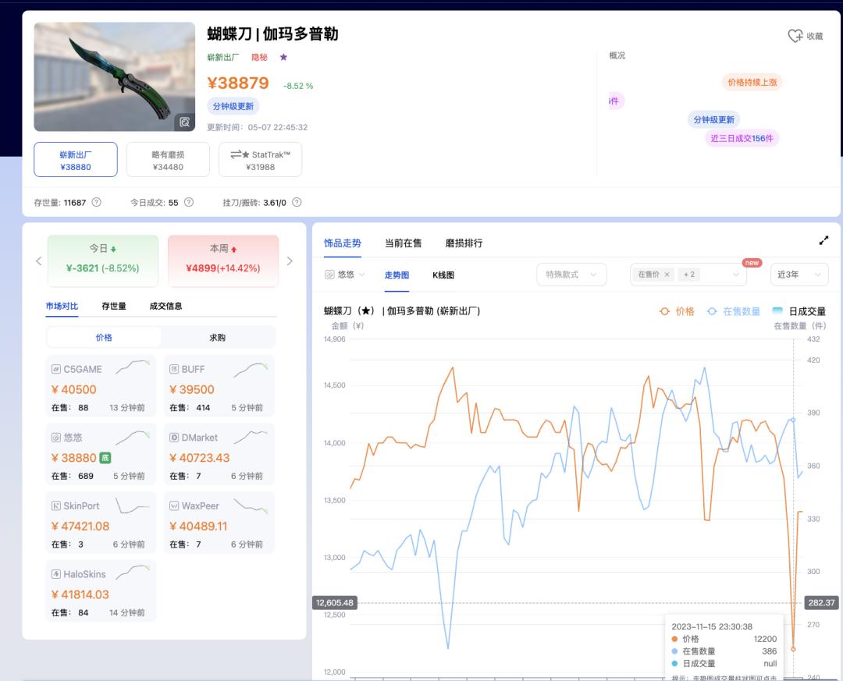Image resolution: width=843 pixels, height=681 pixels.
Task: Switch to the 当前在售 tab
Action: 404,243
